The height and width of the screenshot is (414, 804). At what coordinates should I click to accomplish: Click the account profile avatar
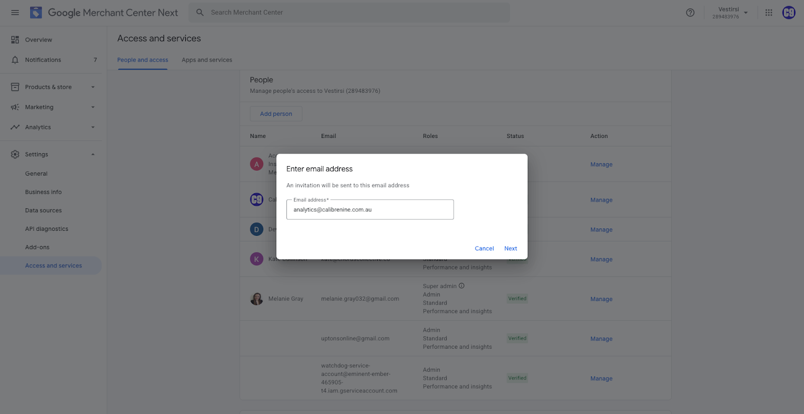pyautogui.click(x=788, y=13)
